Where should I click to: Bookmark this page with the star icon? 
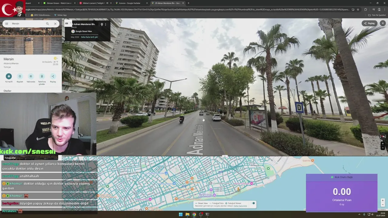click(x=358, y=9)
